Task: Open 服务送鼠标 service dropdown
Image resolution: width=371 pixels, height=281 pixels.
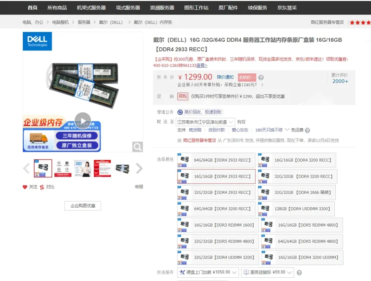Action: [268, 272]
